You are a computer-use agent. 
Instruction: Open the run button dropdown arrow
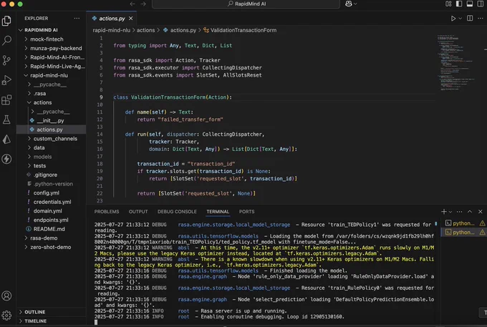pos(461,19)
